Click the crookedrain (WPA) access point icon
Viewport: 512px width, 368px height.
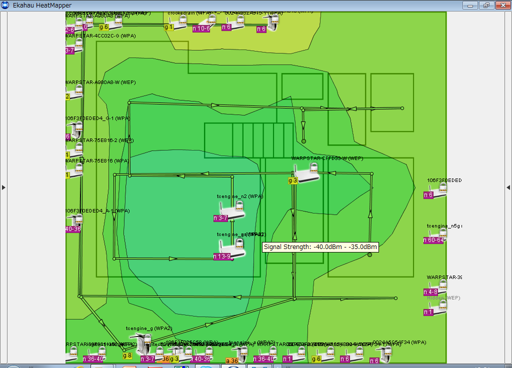178,23
